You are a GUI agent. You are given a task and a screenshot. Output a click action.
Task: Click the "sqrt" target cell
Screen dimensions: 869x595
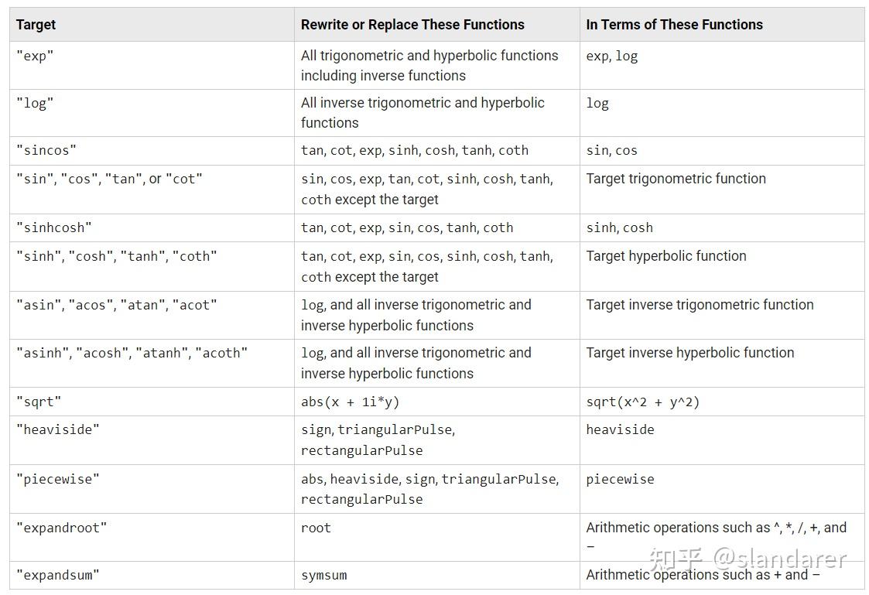click(x=39, y=402)
